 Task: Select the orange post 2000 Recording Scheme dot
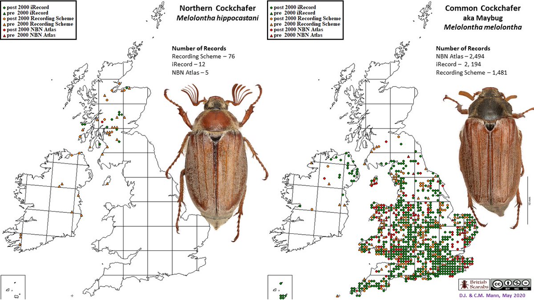(x=5, y=18)
